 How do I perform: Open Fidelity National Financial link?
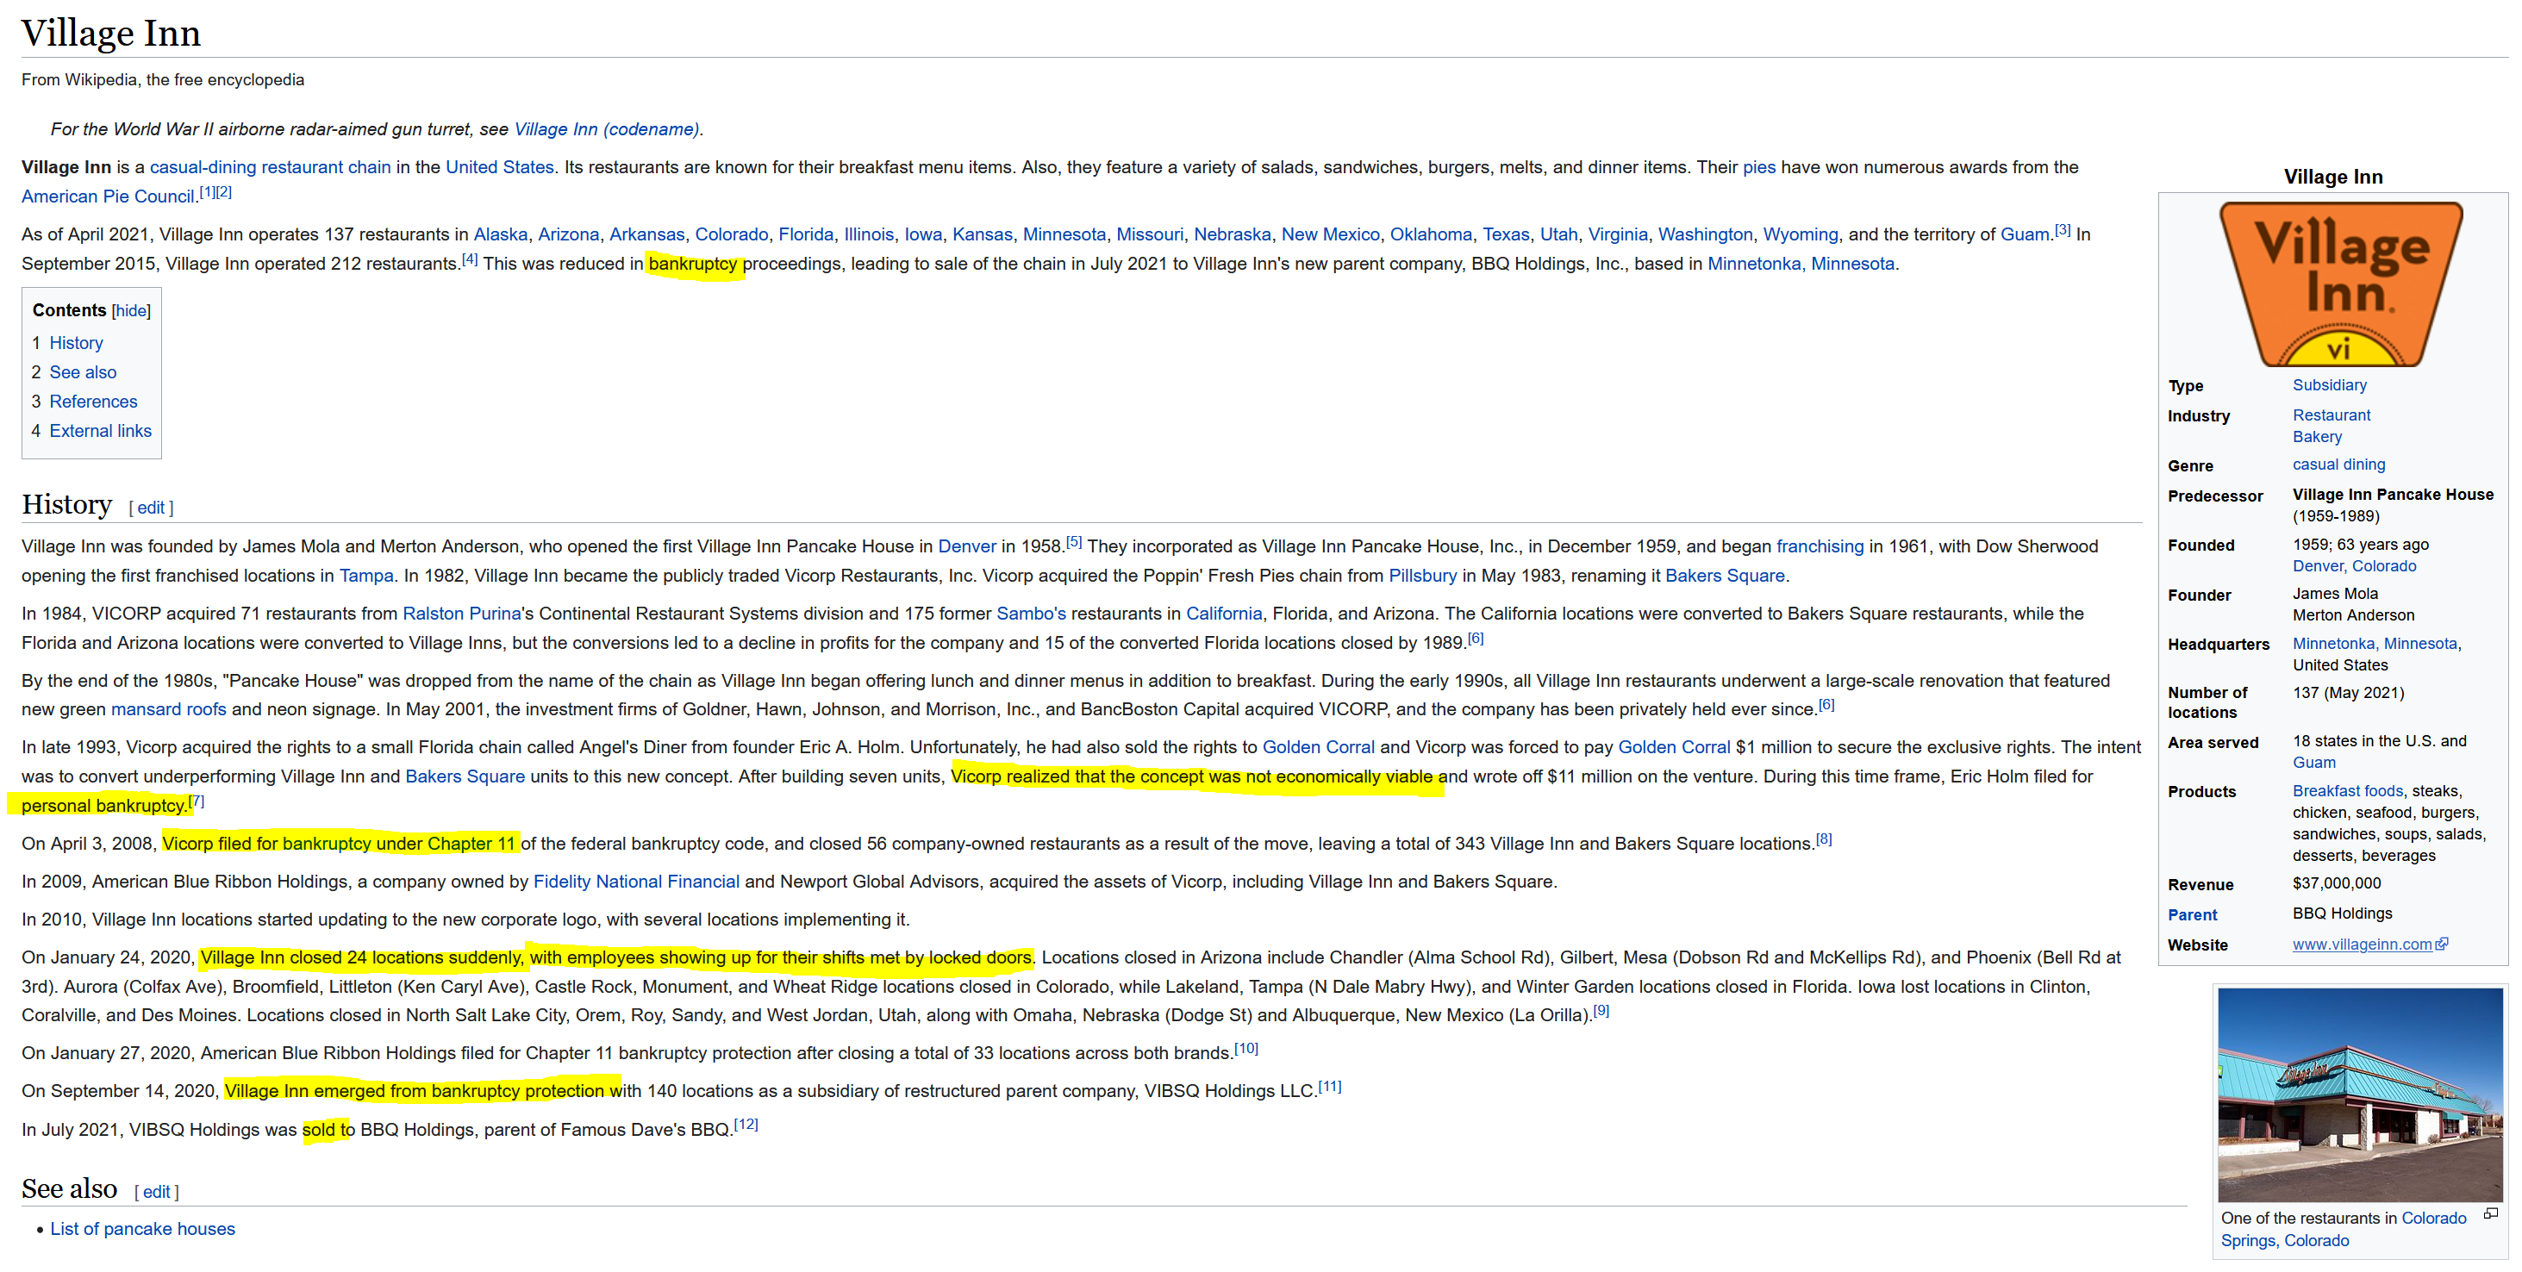point(636,882)
